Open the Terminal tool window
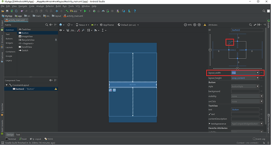This screenshot has height=145, width=271. click(x=11, y=139)
